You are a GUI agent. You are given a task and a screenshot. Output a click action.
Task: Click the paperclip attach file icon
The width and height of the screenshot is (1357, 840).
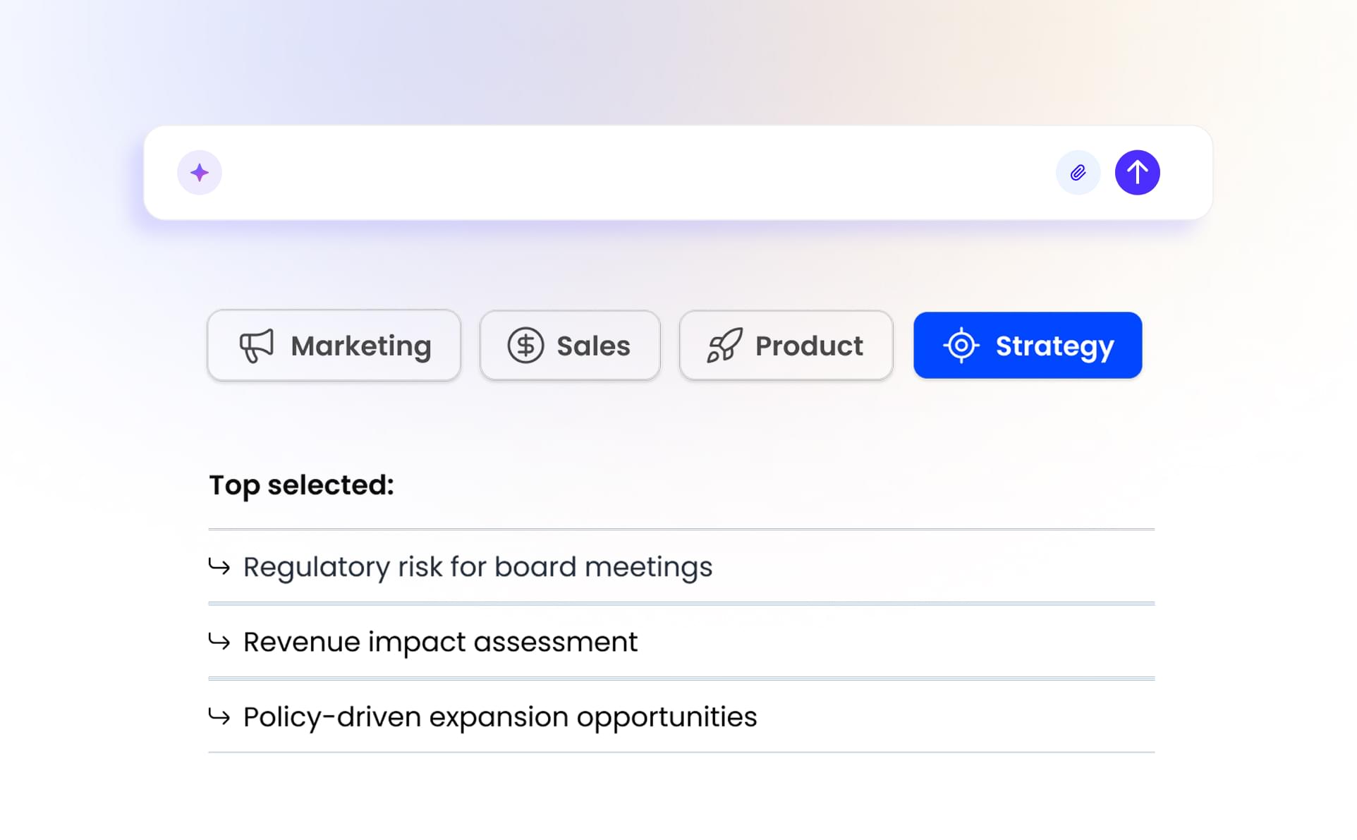tap(1078, 173)
